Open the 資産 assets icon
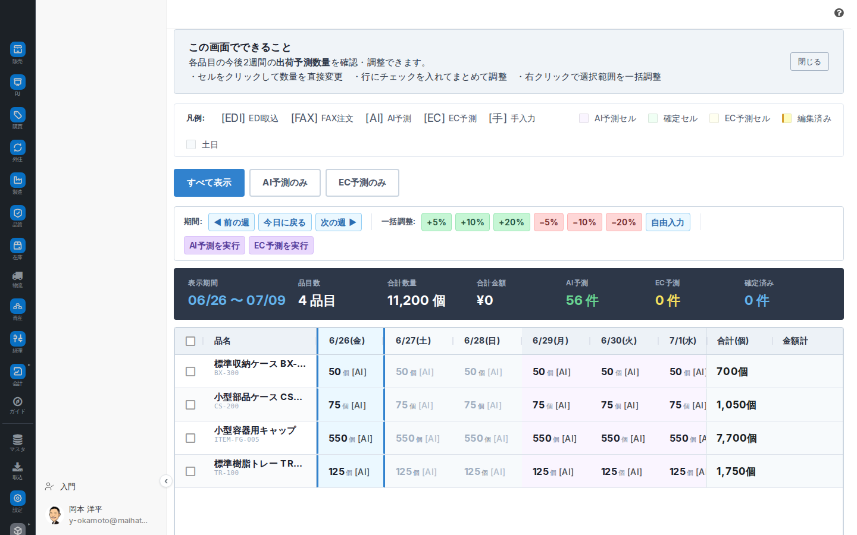857x535 pixels. coord(18,306)
